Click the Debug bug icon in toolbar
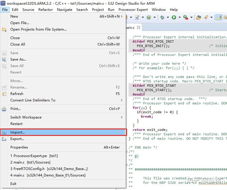This screenshot has width=227, height=190. coord(162,18)
